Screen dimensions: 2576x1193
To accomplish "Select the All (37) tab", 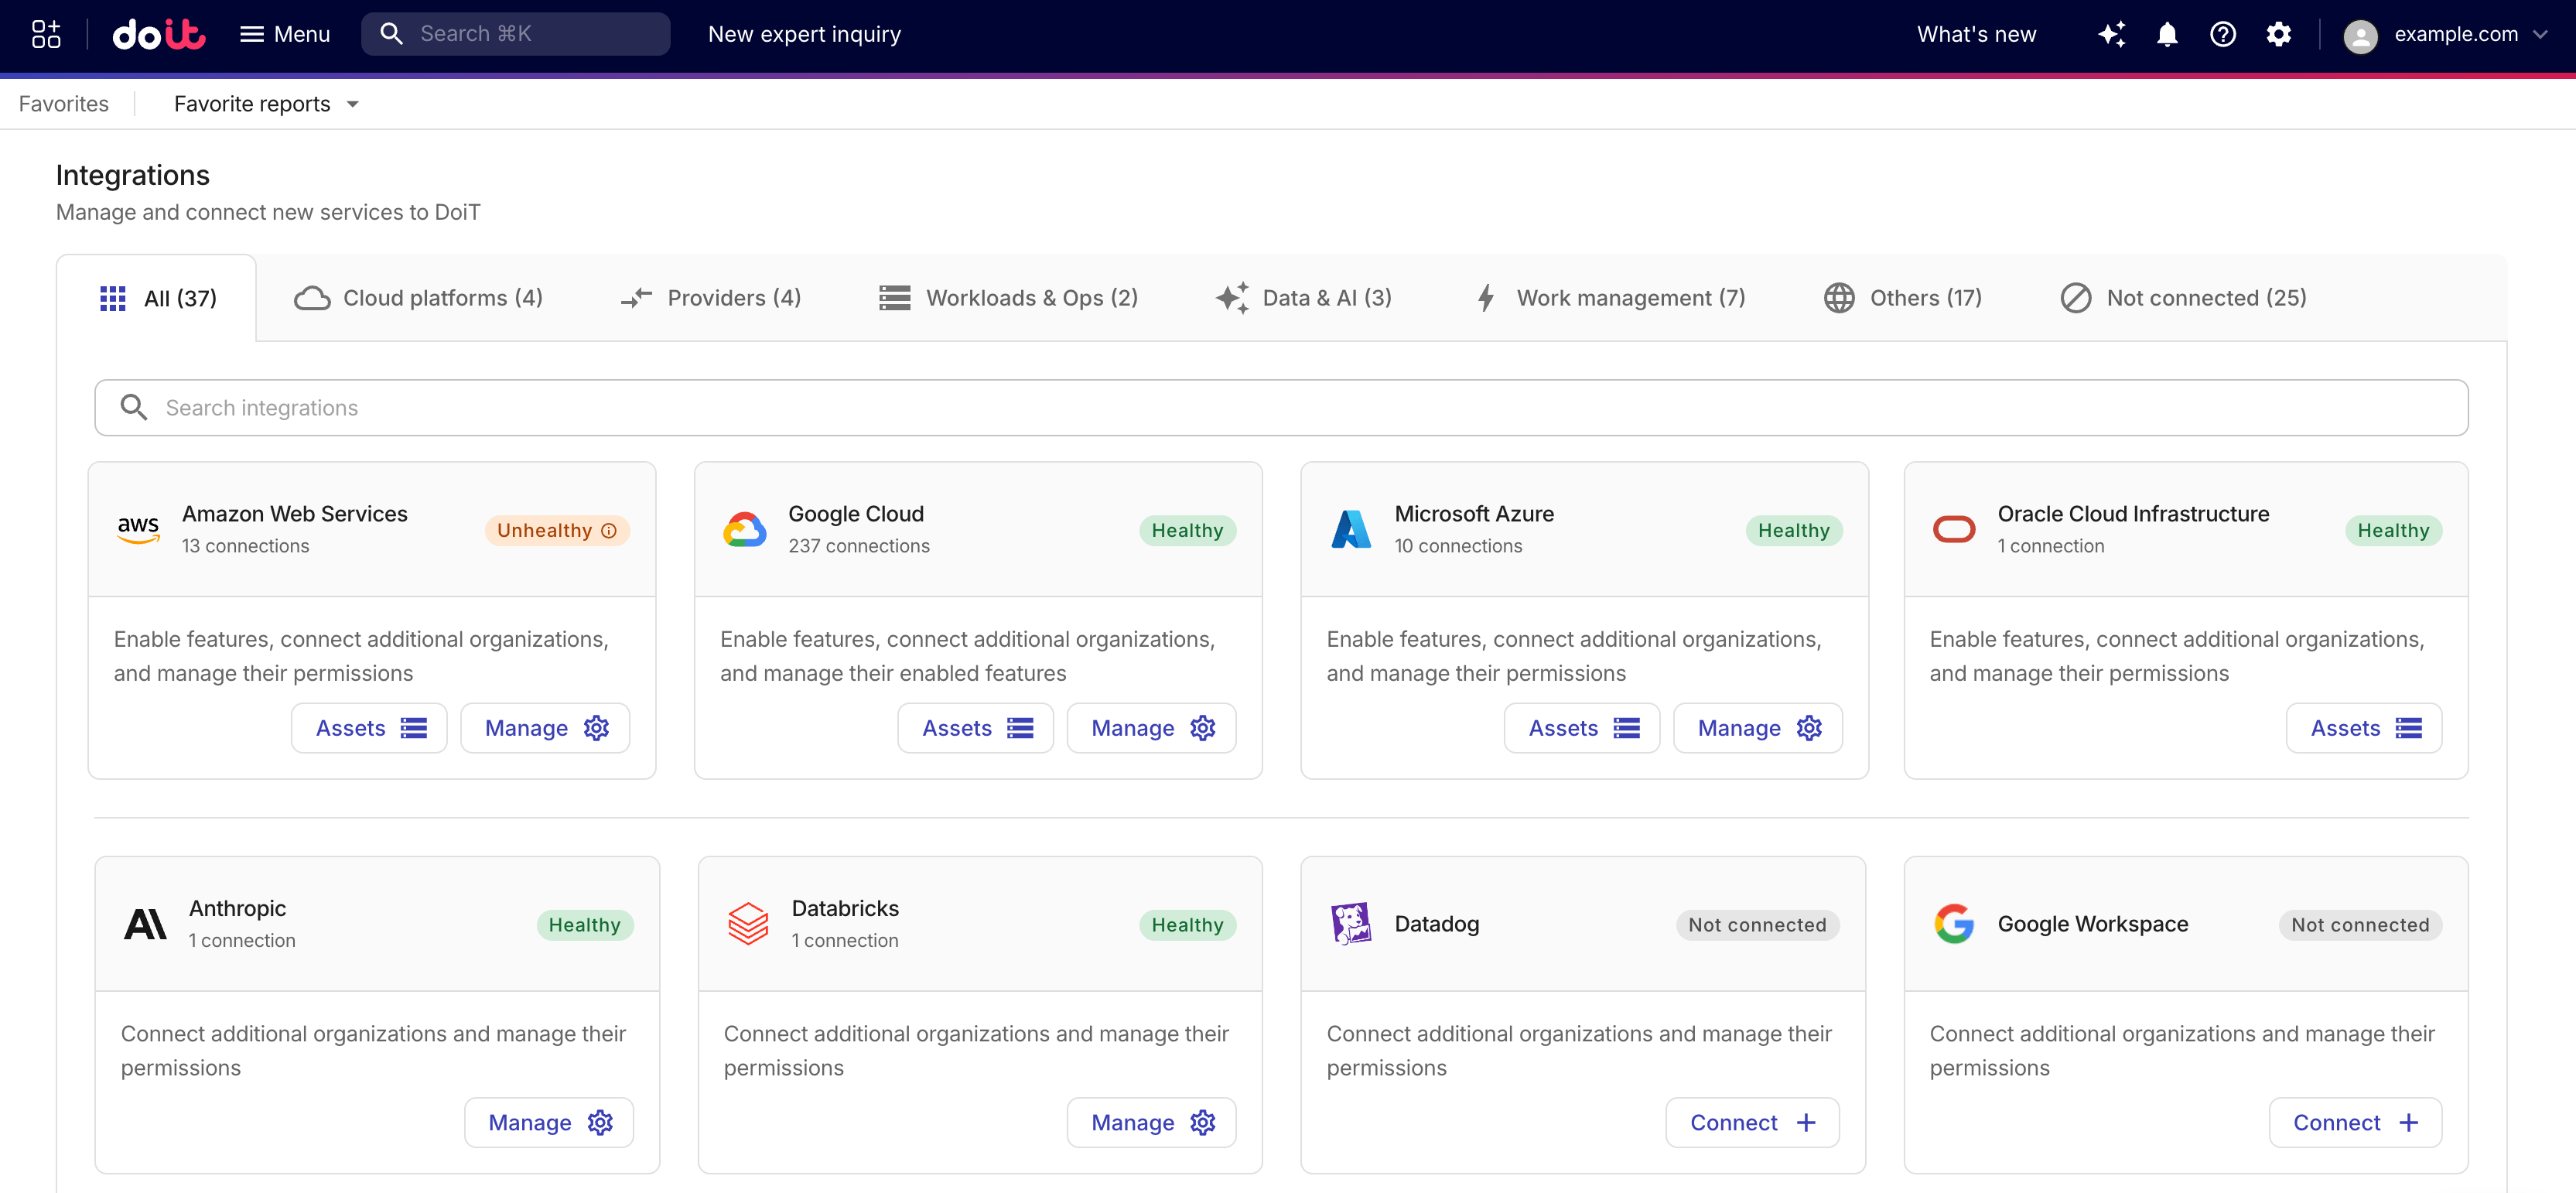I will click(158, 298).
